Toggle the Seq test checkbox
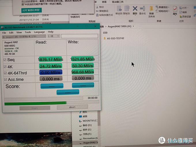Image resolution: width=196 pixels, height=147 pixels. click(x=5, y=60)
